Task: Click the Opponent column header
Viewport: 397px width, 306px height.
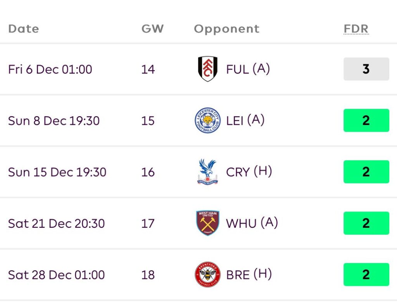Action: coord(226,29)
